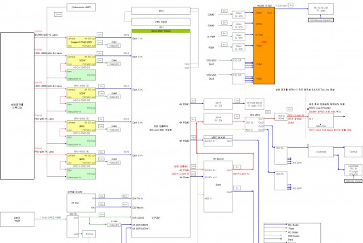This screenshot has width=363, height=243.
Task: Click the Fiber red legend line
Action: coord(276,228)
